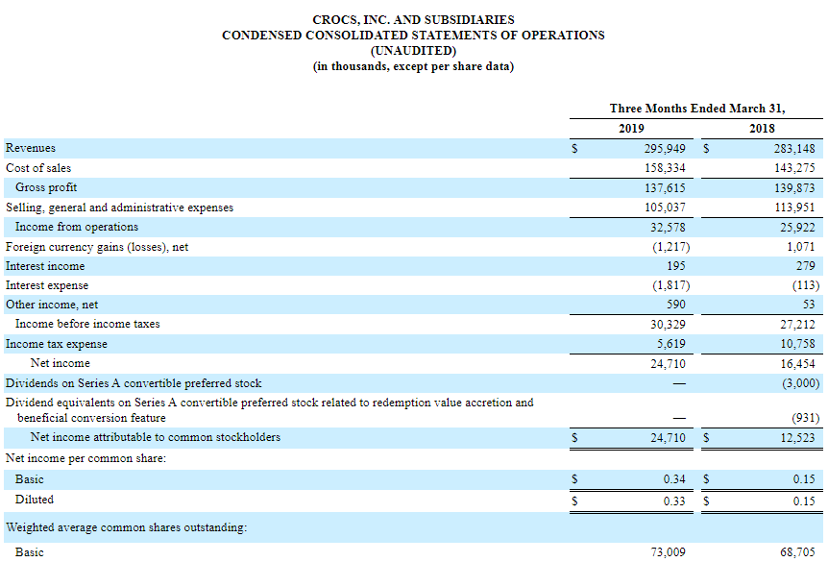The image size is (828, 562).
Task: Select 2018 revenues value 283,148
Action: [794, 149]
